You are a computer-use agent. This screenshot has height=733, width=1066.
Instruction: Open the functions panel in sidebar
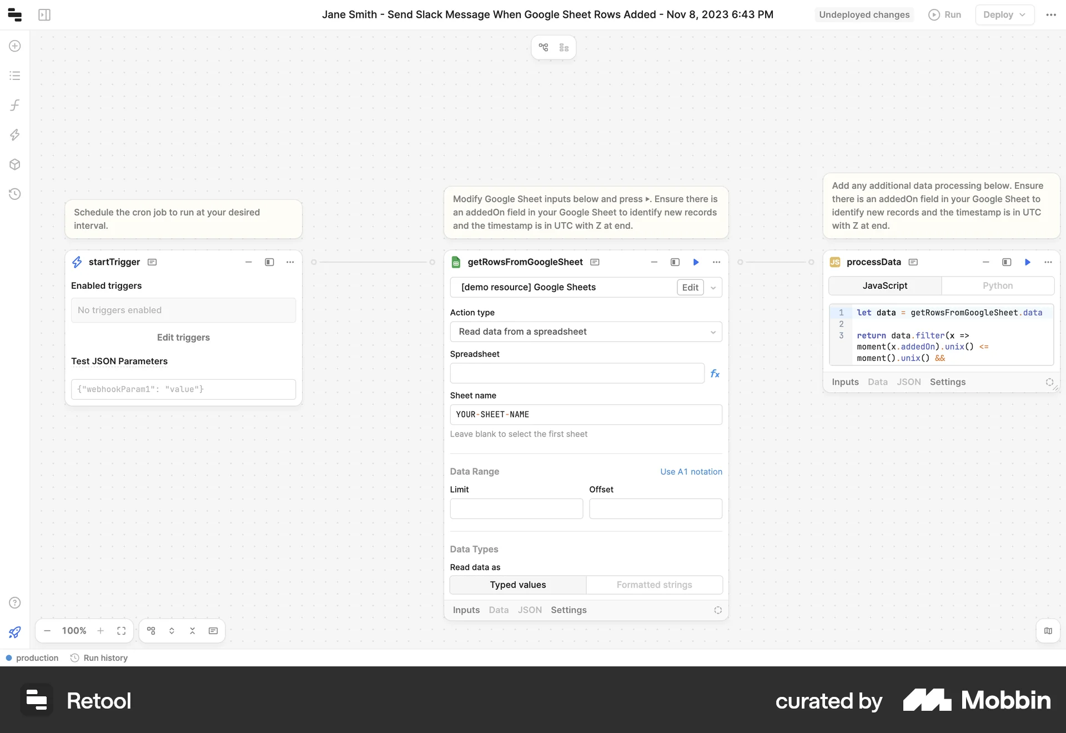(14, 105)
